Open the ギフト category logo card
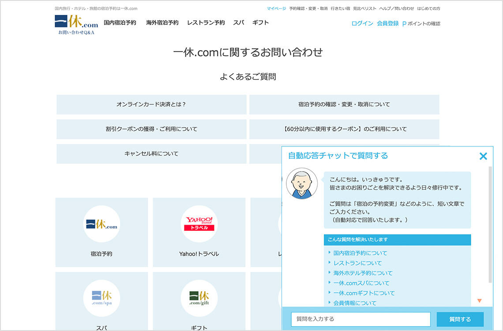Screen dimensions: 503x331 coord(199,301)
